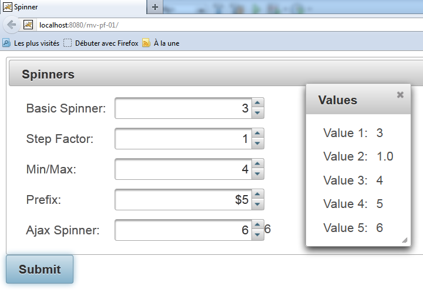The height and width of the screenshot is (290, 423).
Task: Open the À la une feed bookmark
Action: coord(161,43)
